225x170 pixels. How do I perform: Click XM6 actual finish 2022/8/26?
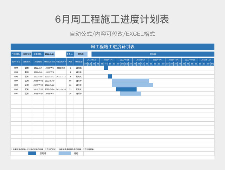pyautogui.click(x=61, y=89)
